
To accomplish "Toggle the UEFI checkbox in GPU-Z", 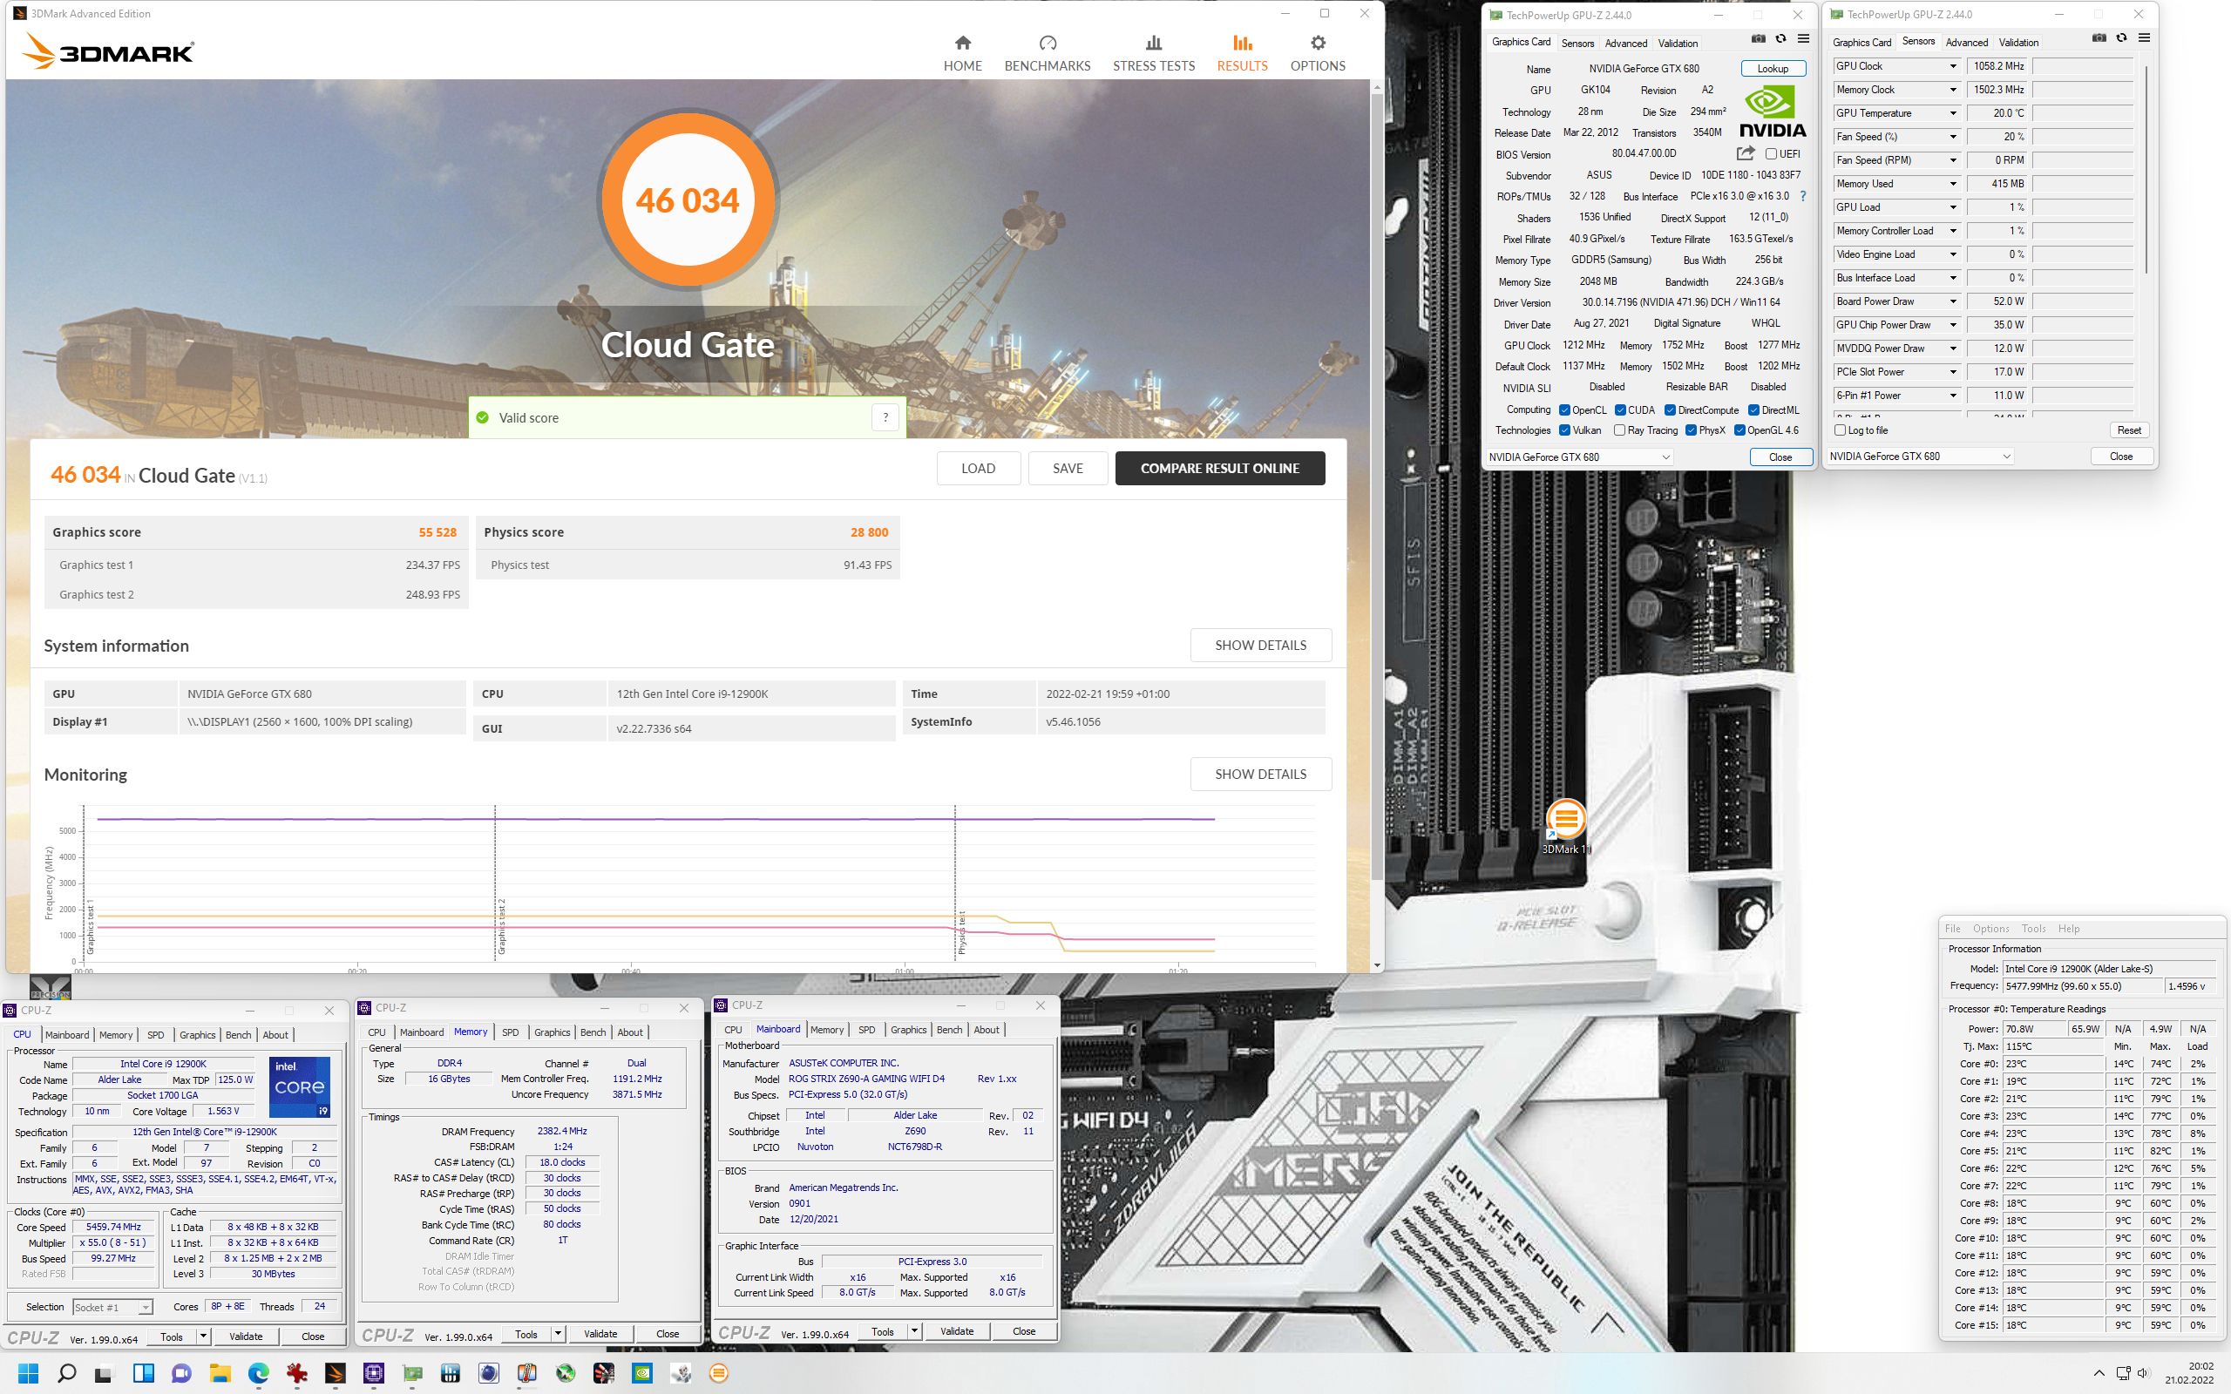I will 1771,154.
